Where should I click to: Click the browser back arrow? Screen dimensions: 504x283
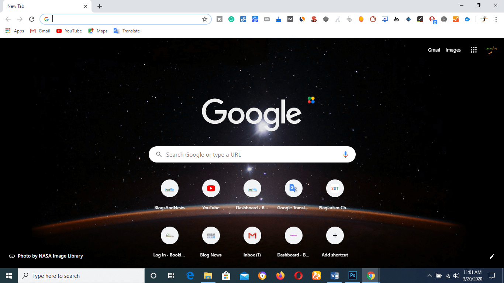8,19
